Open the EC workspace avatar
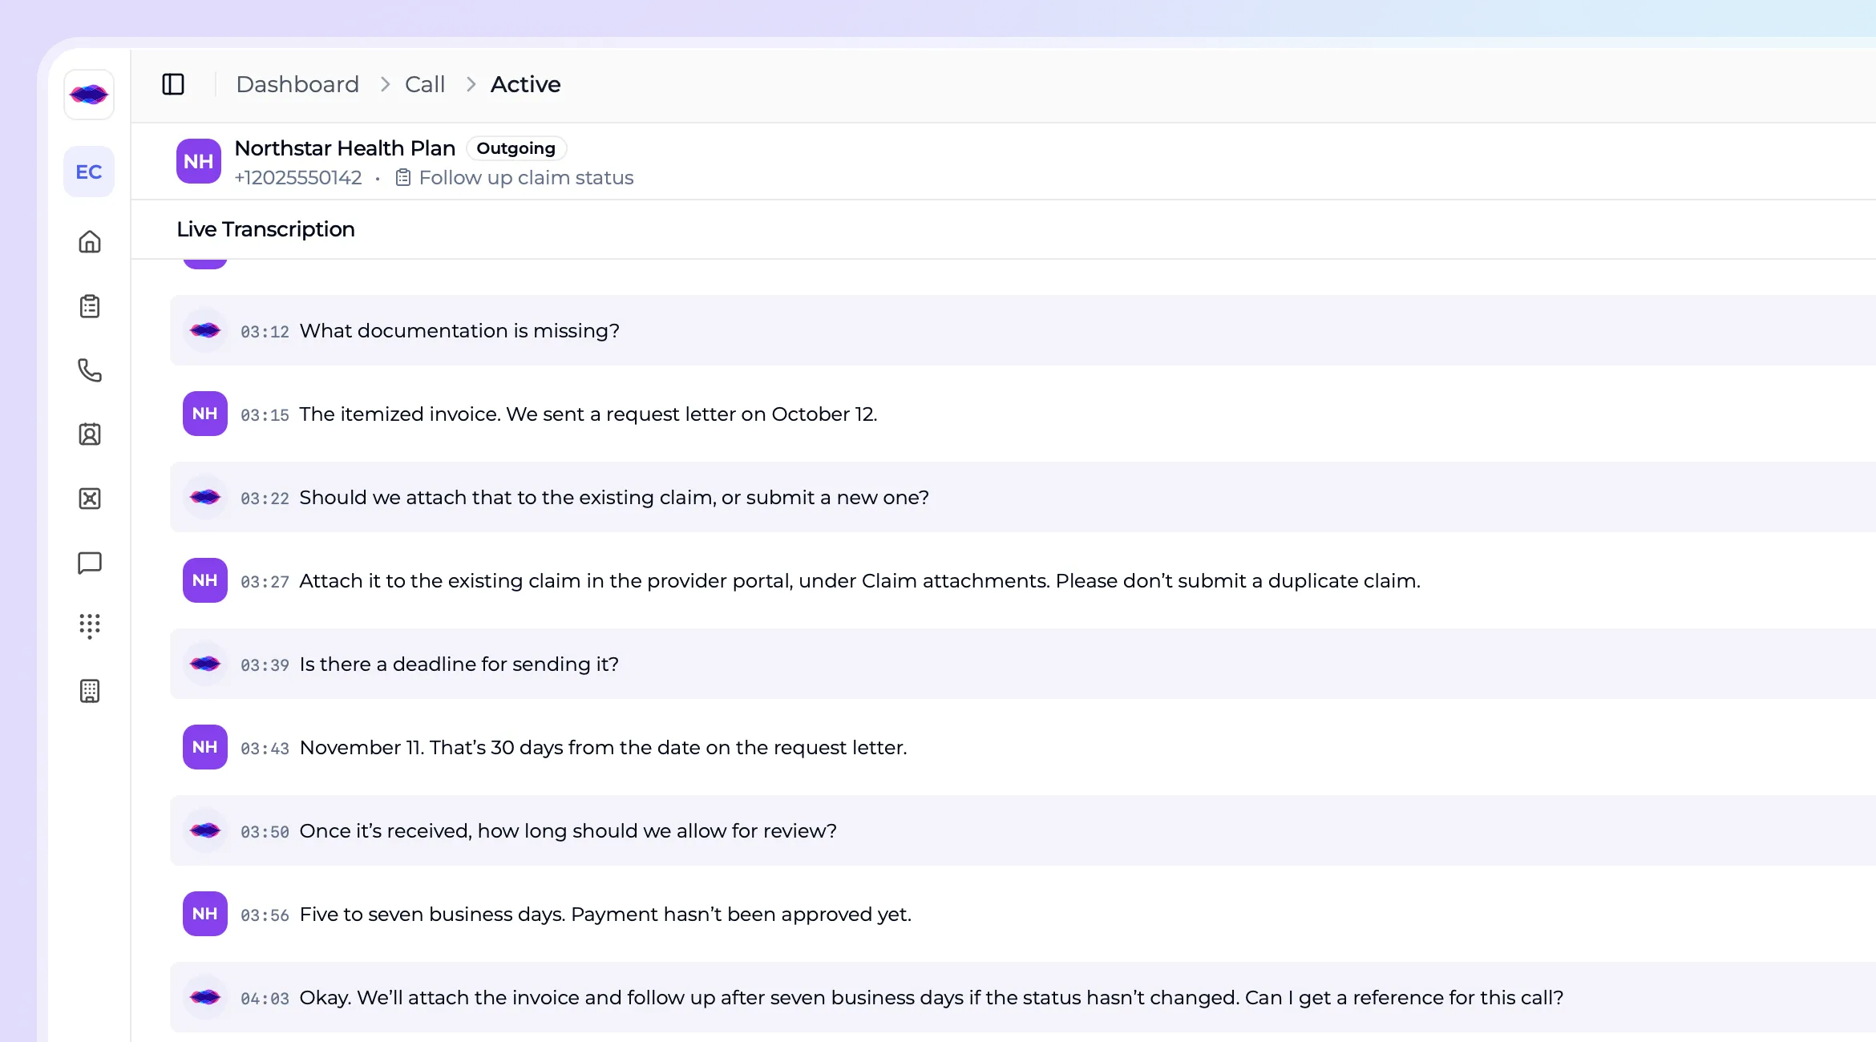Viewport: 1876px width, 1042px height. point(89,172)
